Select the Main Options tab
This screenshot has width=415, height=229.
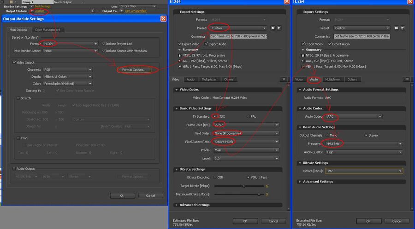[18, 30]
